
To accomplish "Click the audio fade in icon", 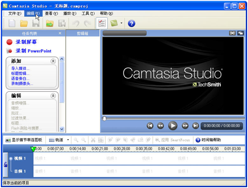I will tap(110, 140).
